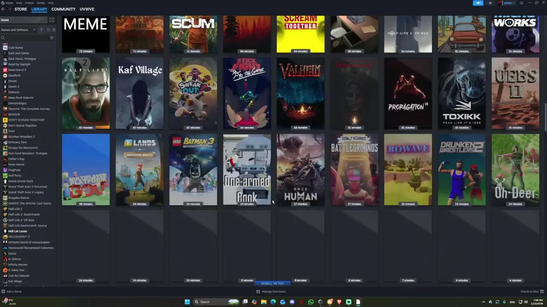The width and height of the screenshot is (547, 307).
Task: Select HELLDIVERS 2 in the sidebar
Action: (x=19, y=237)
